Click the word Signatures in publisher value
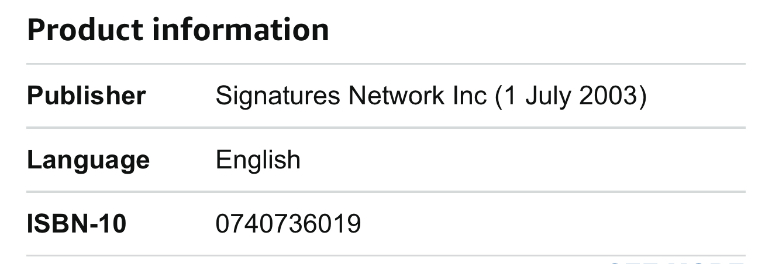The height and width of the screenshot is (264, 772). pos(278,96)
